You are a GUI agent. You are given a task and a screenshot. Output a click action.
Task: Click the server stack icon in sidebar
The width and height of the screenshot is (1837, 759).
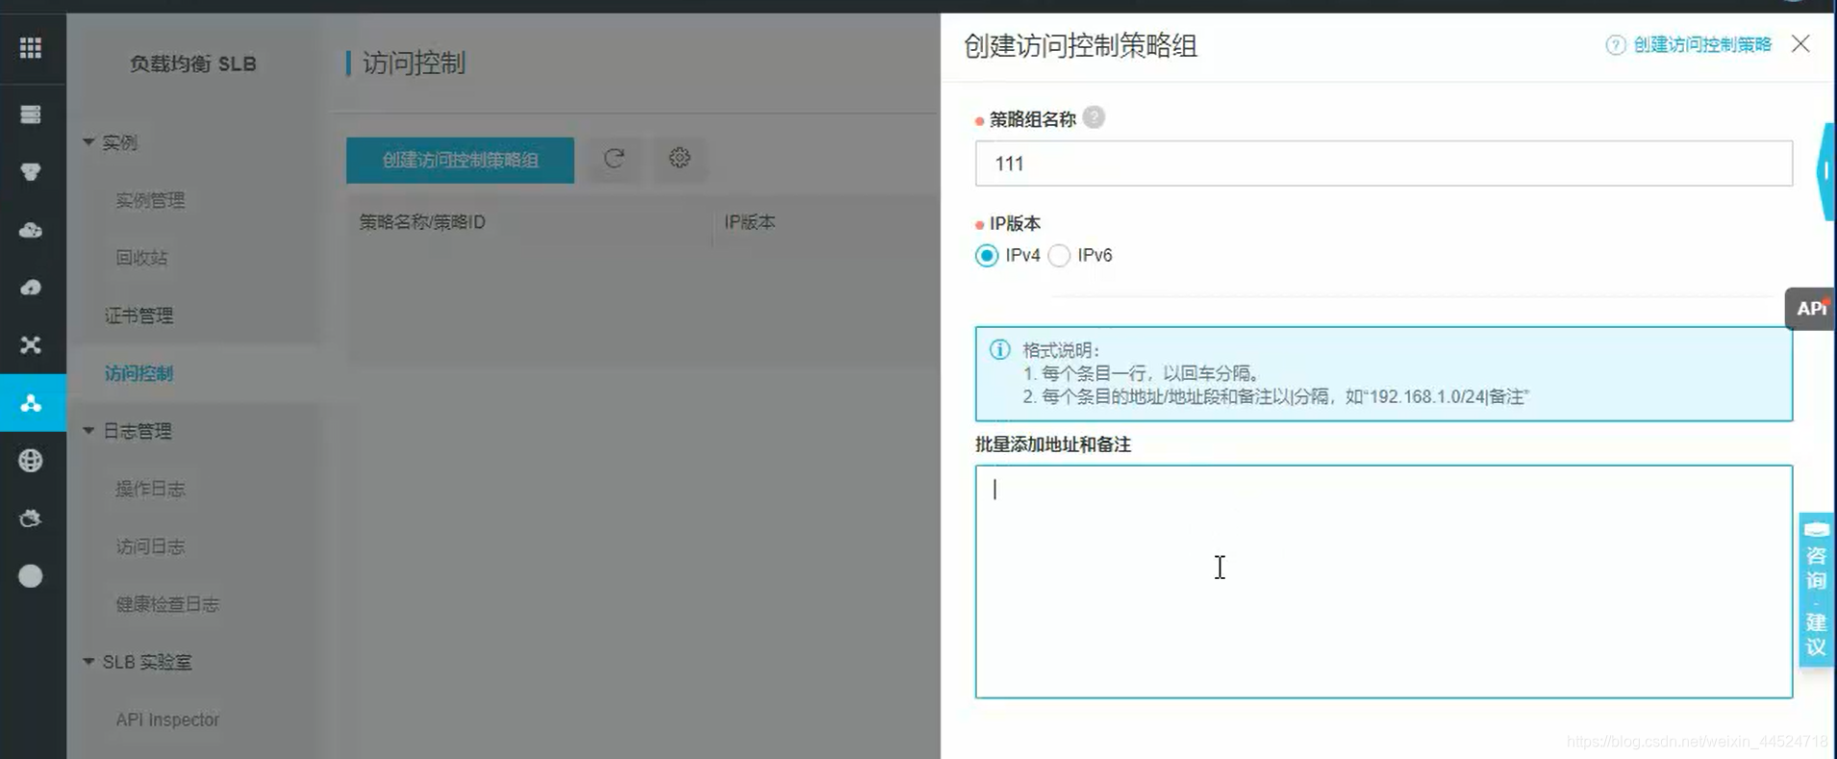[x=31, y=114]
